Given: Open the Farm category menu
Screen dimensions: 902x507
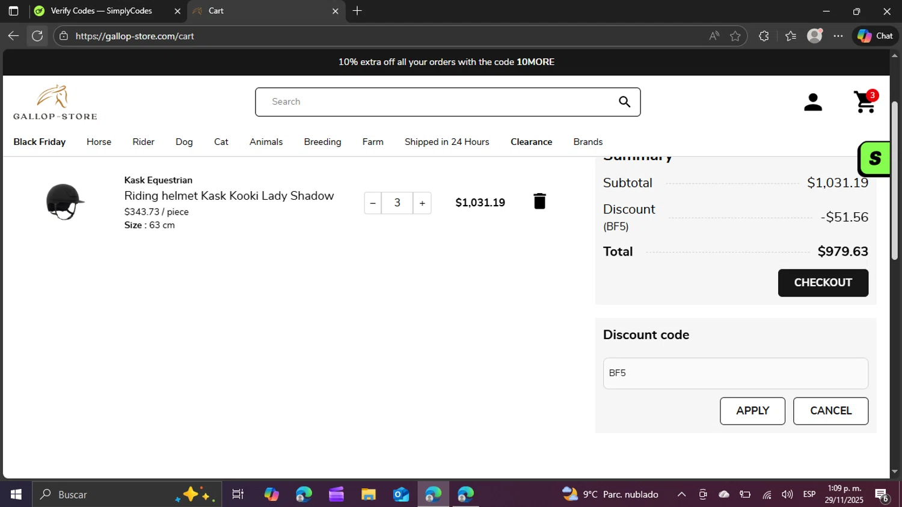Looking at the screenshot, I should [x=373, y=142].
